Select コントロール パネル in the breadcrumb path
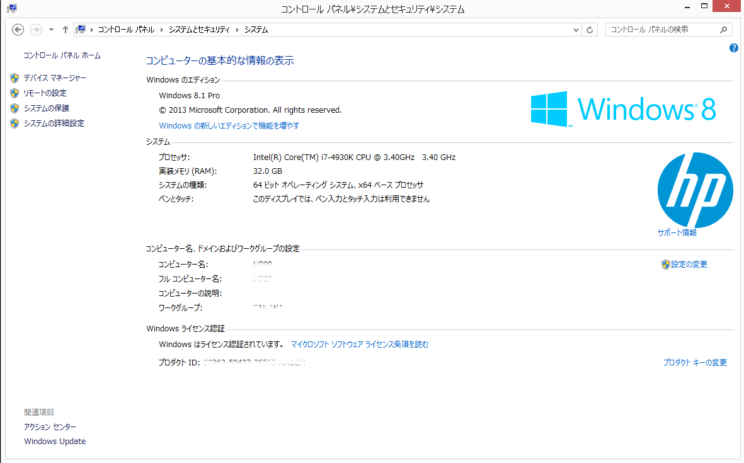Screen dimensions: 744x463 [126, 30]
